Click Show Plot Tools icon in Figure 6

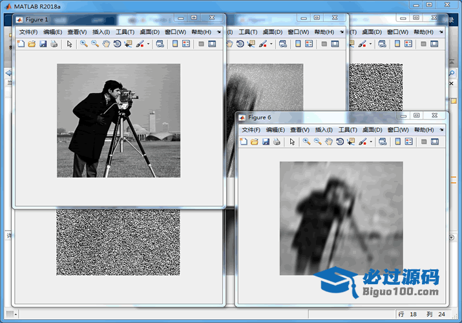point(435,142)
